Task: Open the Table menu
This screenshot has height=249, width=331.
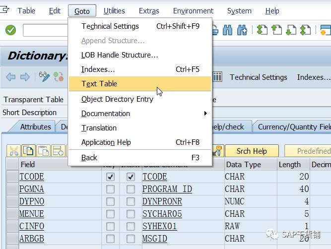Action: pyautogui.click(x=26, y=11)
